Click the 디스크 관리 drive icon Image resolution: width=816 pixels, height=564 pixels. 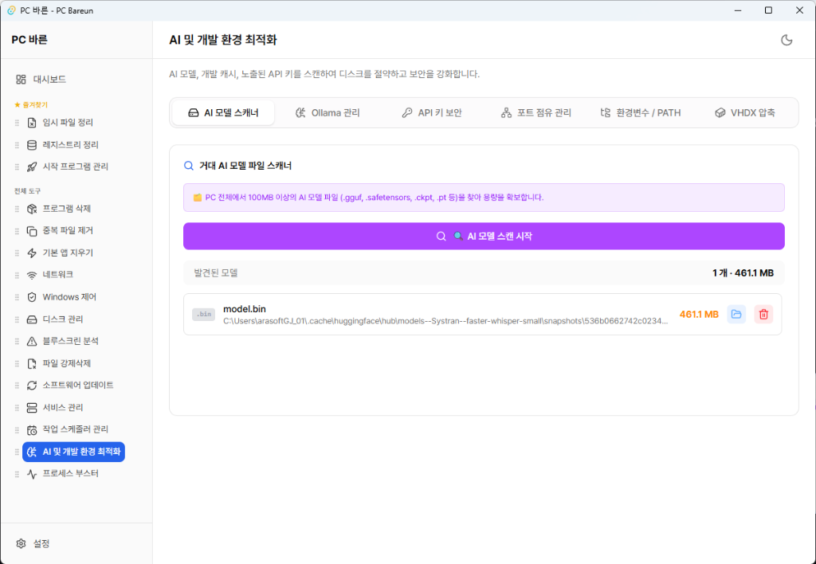tap(32, 319)
